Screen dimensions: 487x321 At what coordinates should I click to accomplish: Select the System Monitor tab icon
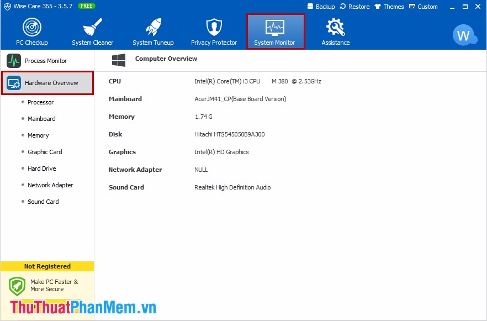[x=274, y=27]
